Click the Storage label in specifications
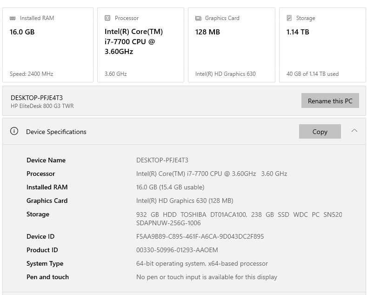The height and width of the screenshot is (295, 367). 38,215
